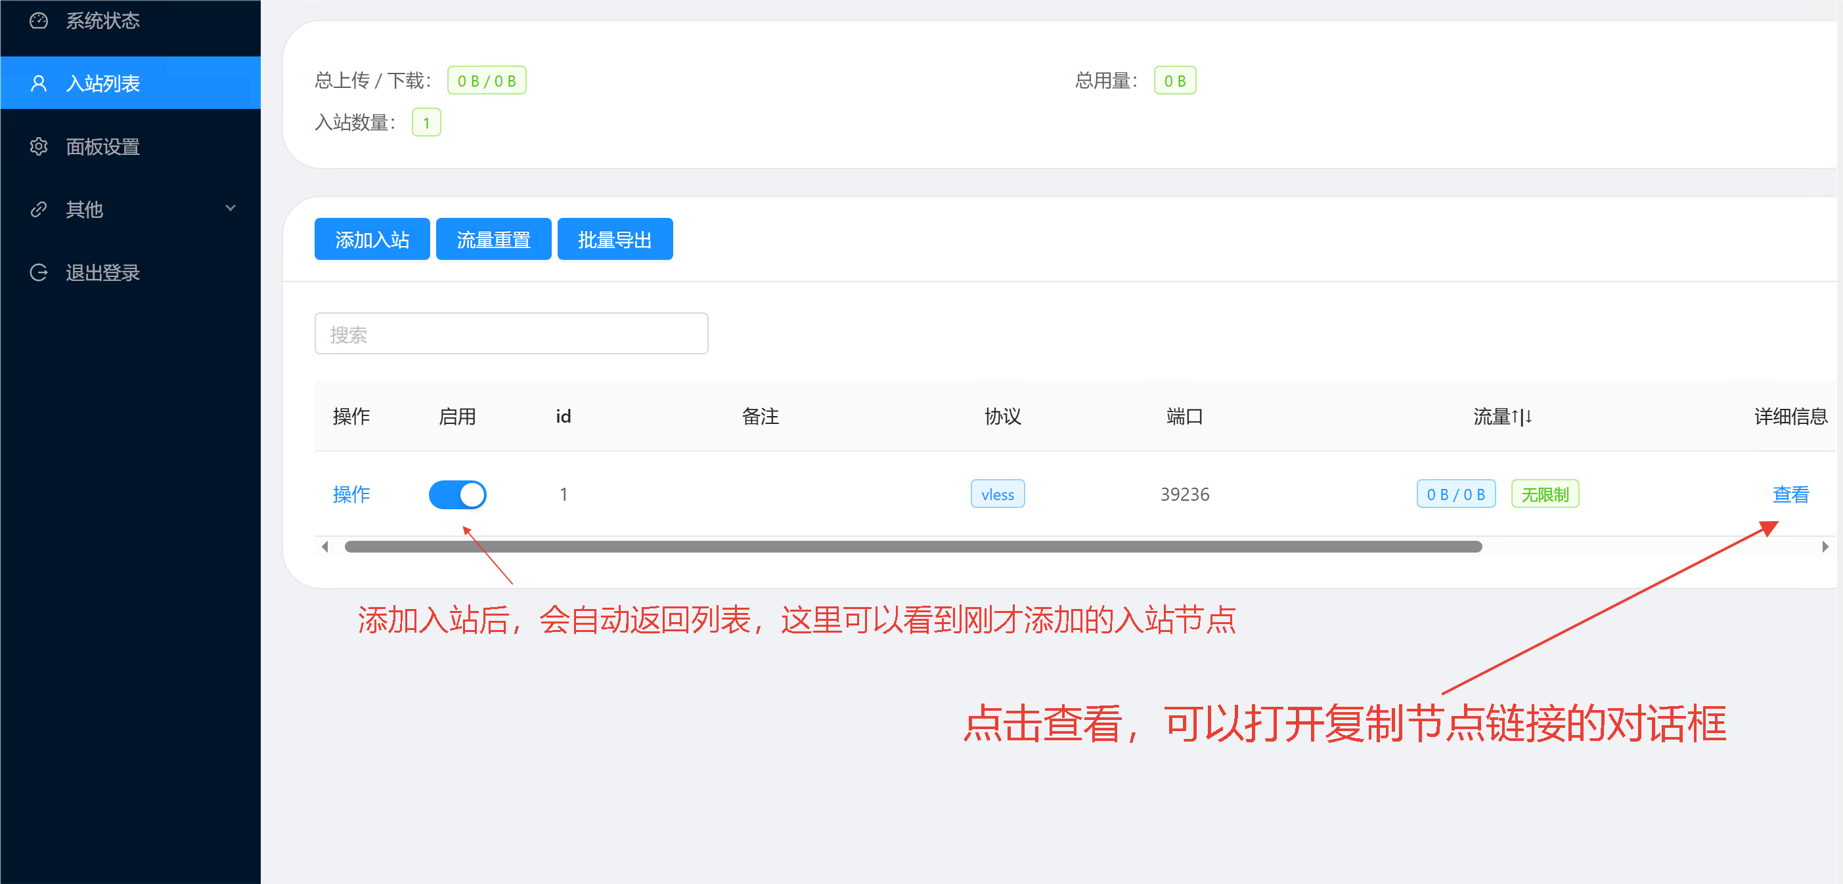Click the horizontal table scrollbar thumb
Screen dimensions: 1843x884
pyautogui.click(x=913, y=547)
